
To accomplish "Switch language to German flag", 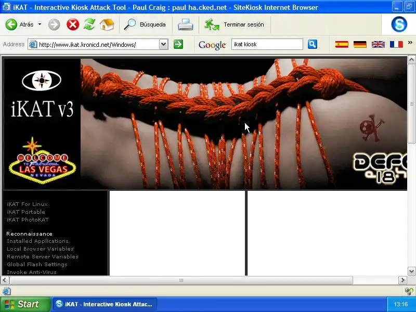I will click(x=360, y=44).
